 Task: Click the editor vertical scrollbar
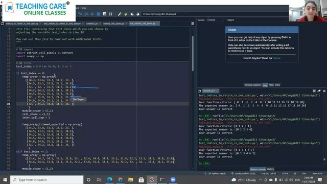point(193,54)
